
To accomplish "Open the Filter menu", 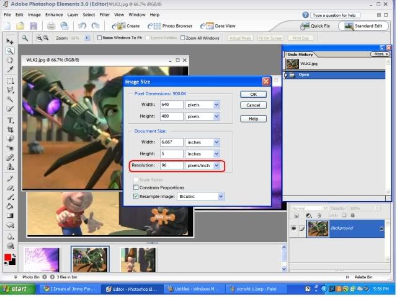I will pyautogui.click(x=105, y=14).
